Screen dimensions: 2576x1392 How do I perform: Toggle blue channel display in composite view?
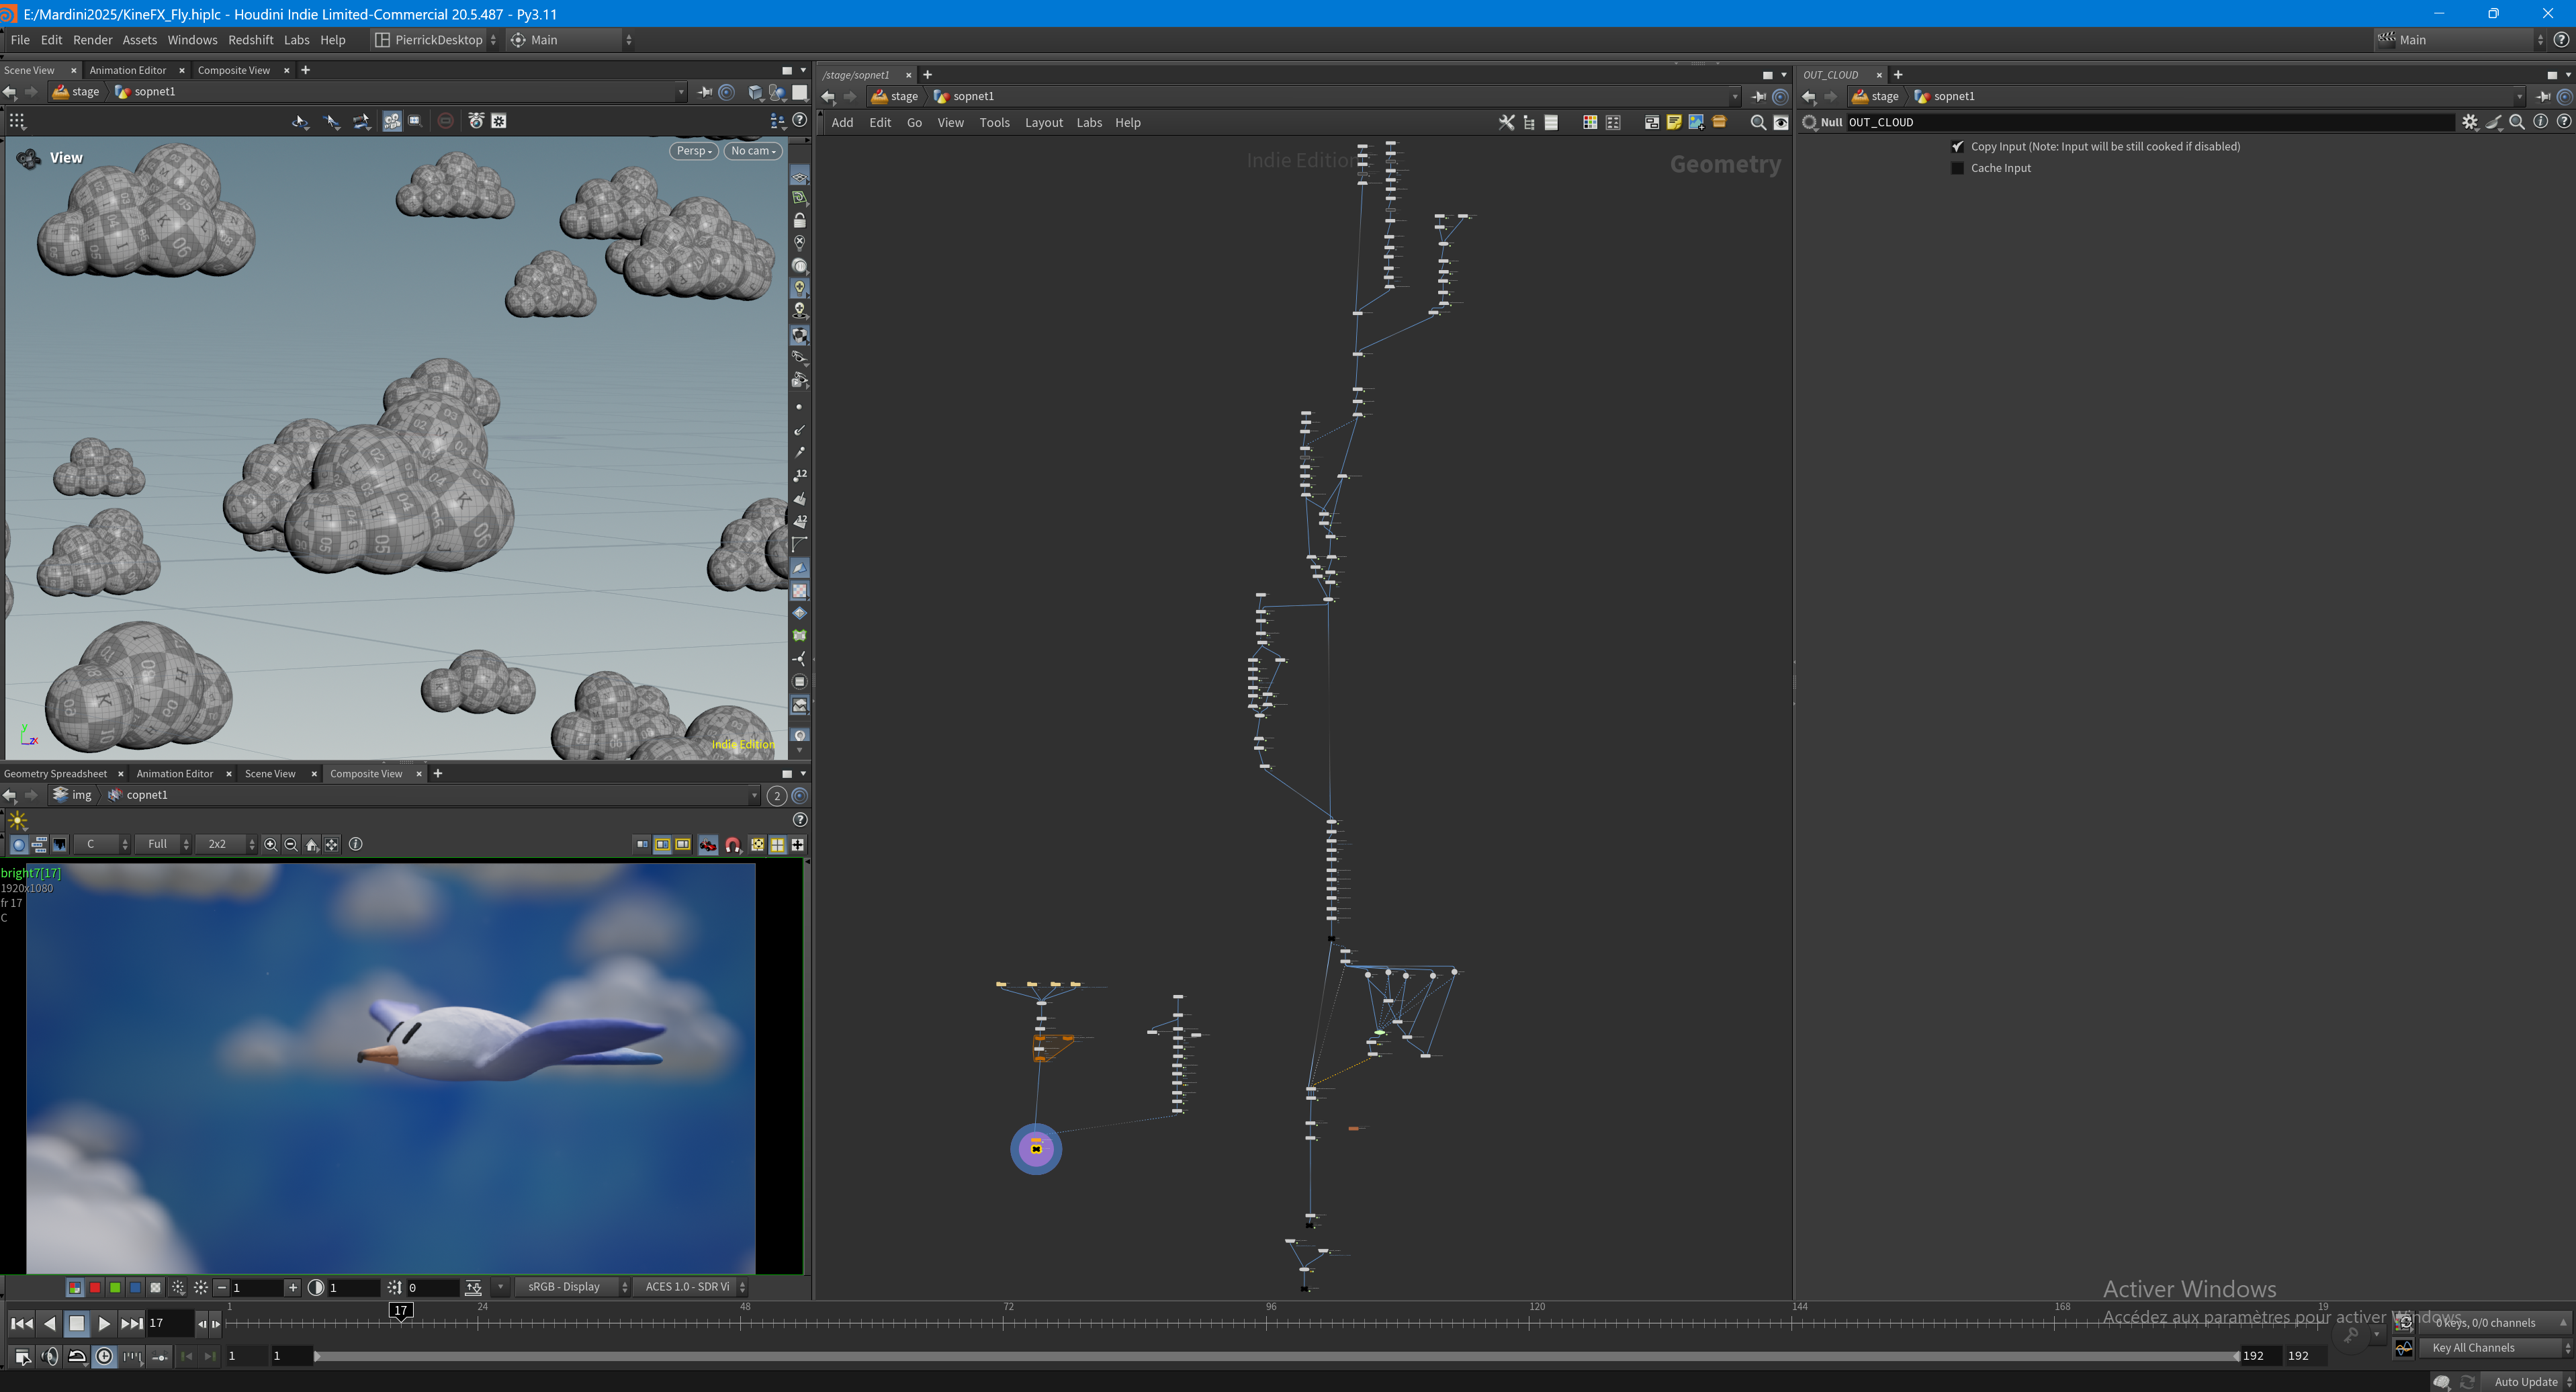pos(135,1287)
